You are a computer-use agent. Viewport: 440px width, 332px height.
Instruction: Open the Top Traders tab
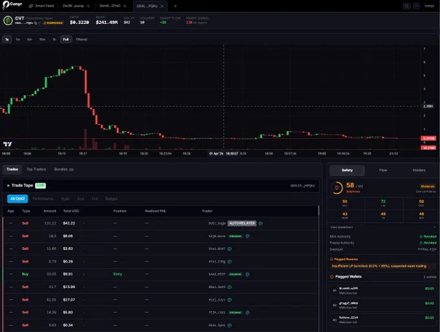point(36,169)
